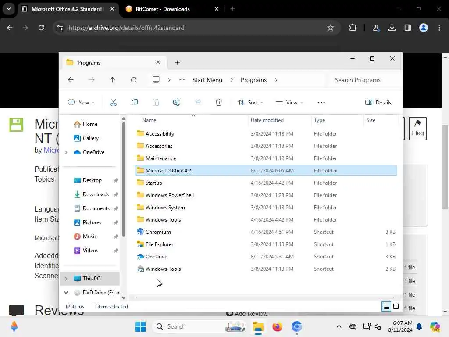
Task: Click Programs breadcrumb
Action: (x=253, y=80)
